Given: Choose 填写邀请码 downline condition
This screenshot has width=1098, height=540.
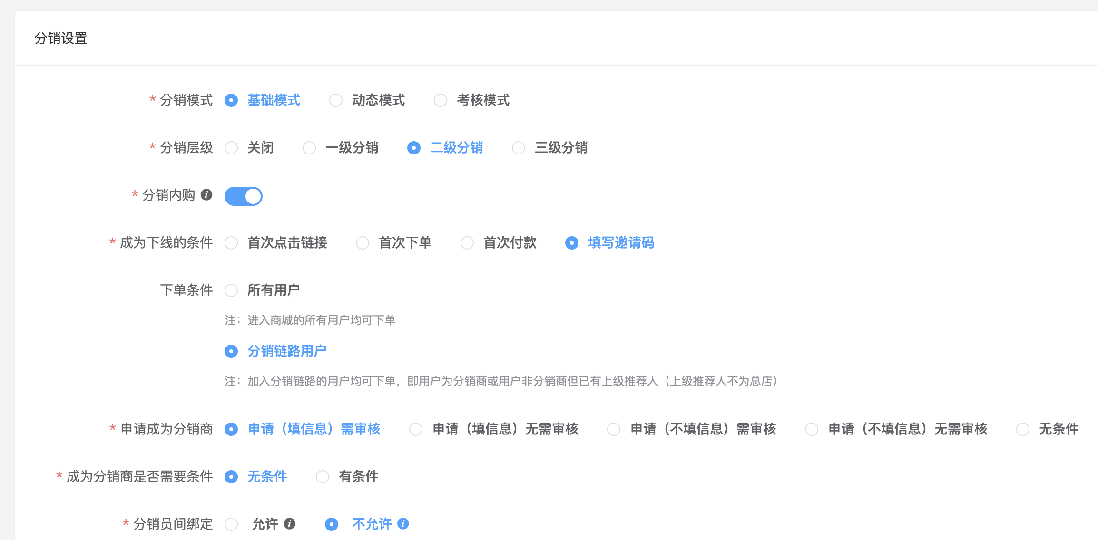Looking at the screenshot, I should [x=572, y=243].
